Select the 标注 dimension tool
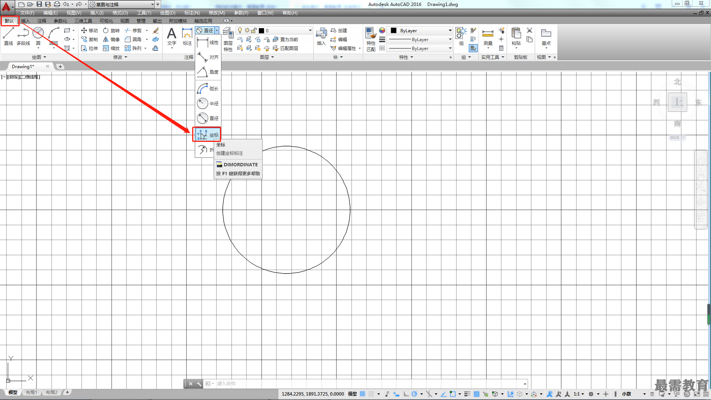Viewport: 711px width, 400px height. [x=187, y=37]
